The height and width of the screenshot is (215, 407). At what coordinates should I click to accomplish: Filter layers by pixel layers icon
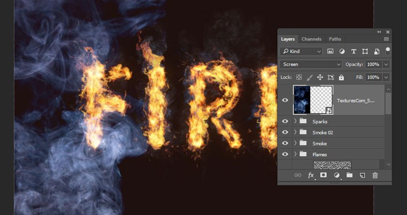[330, 52]
